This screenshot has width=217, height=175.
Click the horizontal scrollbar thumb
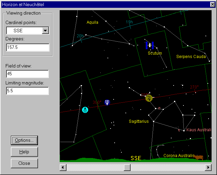(127, 167)
